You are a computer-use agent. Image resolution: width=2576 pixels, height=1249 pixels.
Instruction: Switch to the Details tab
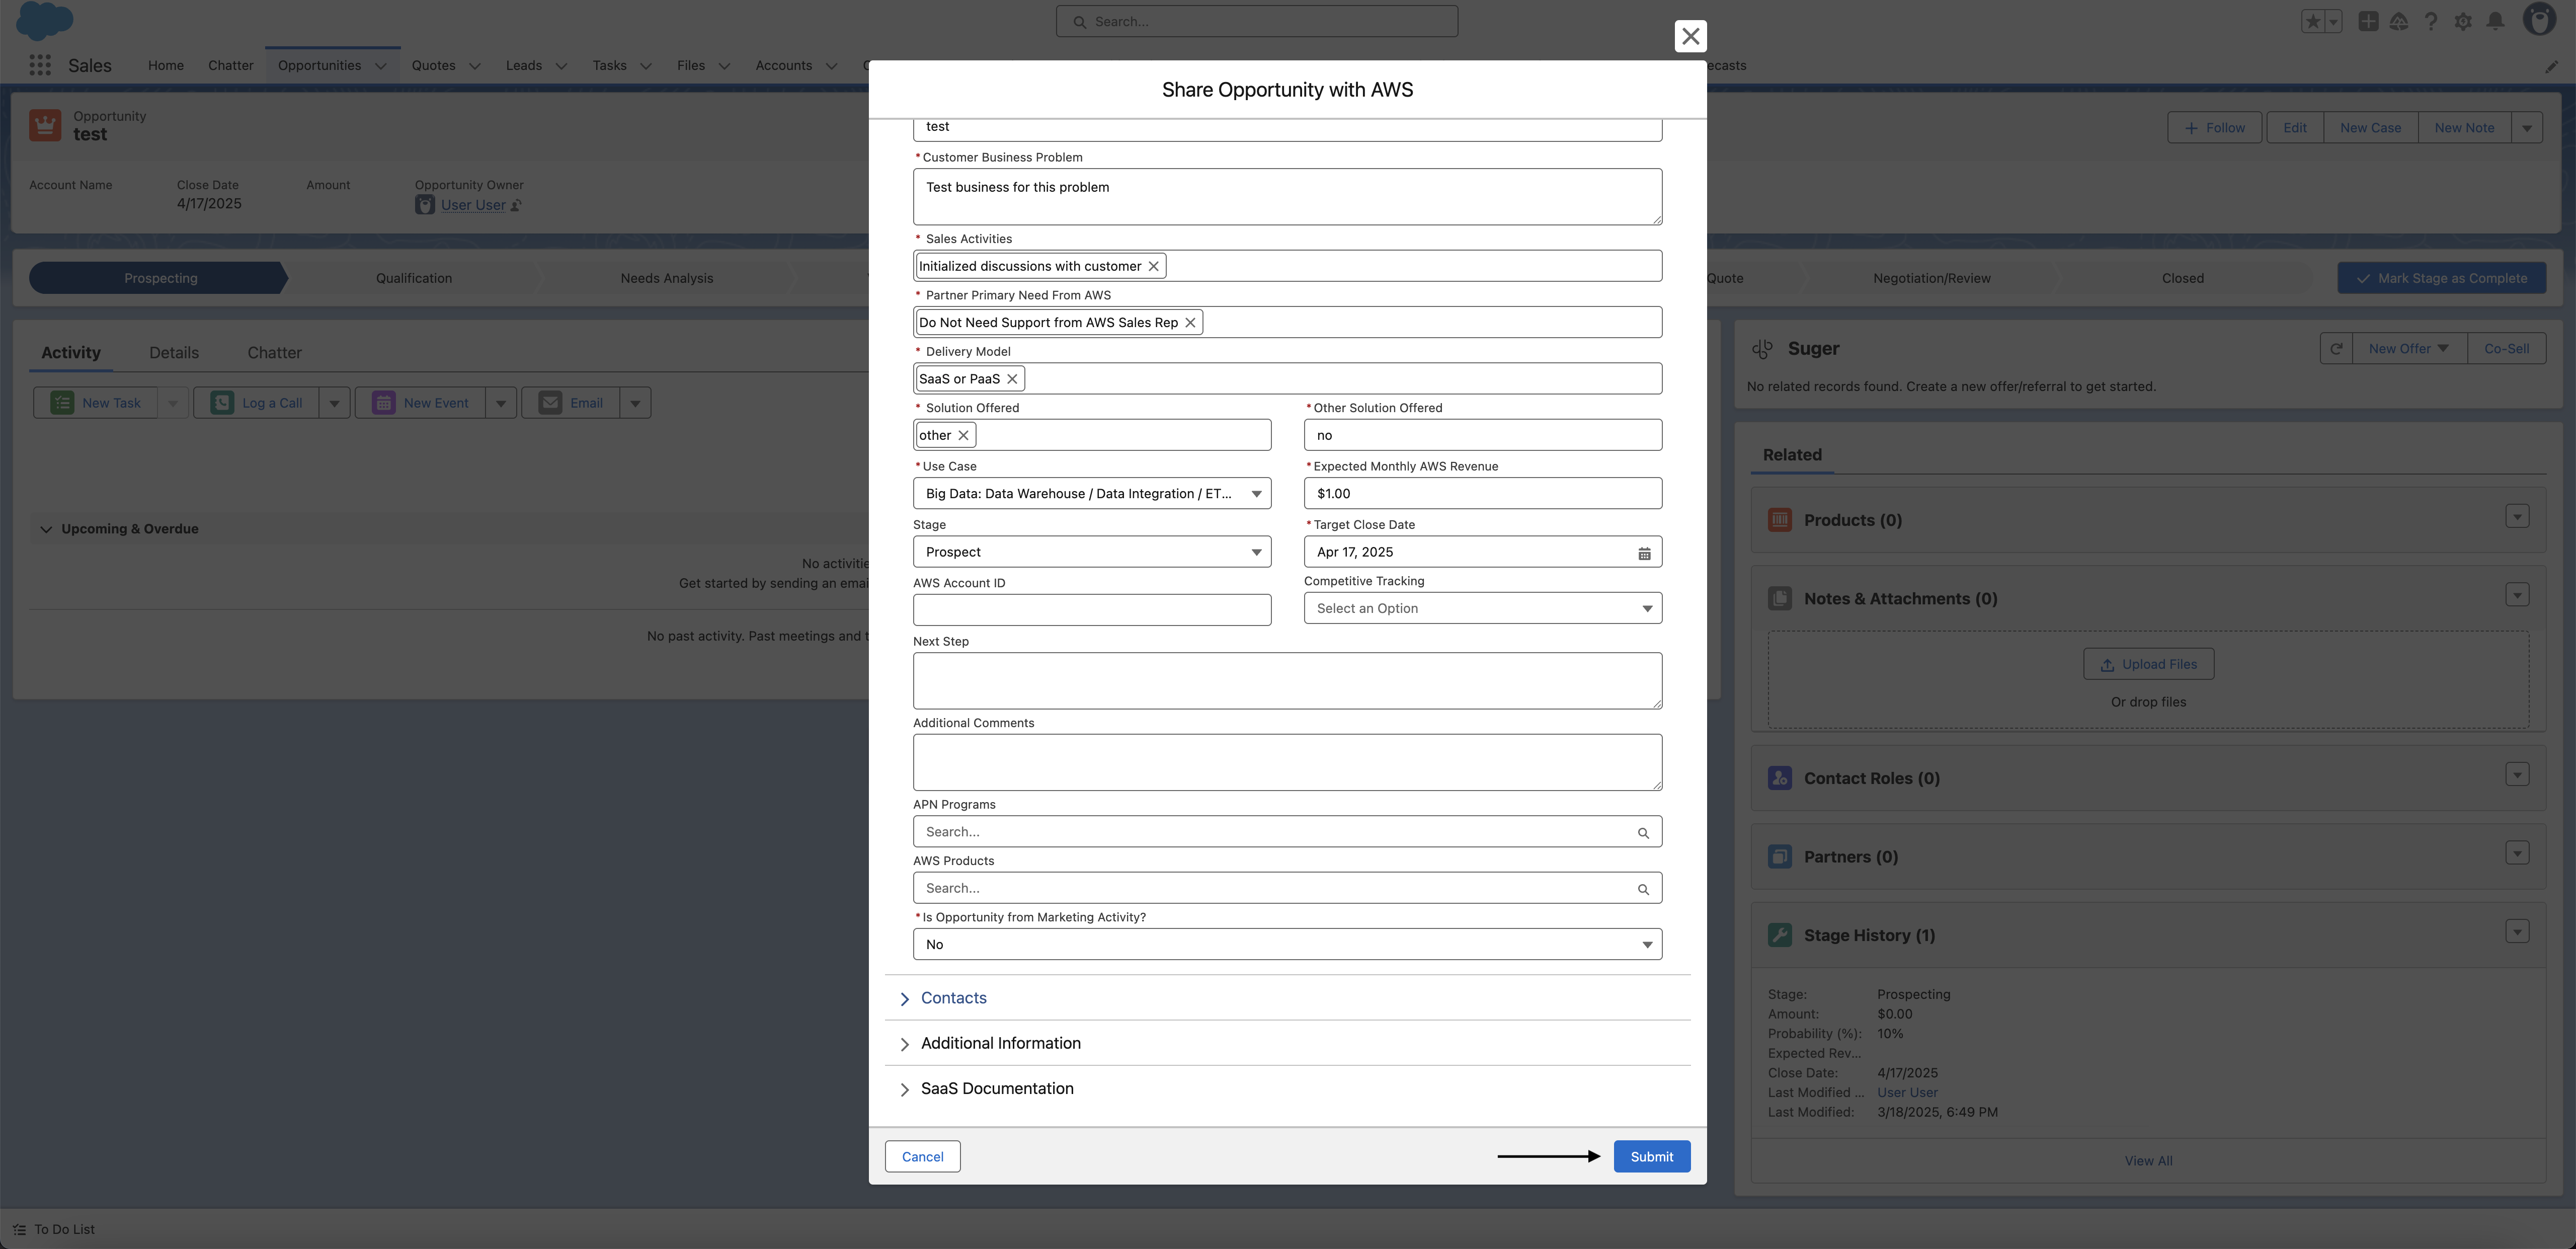click(174, 353)
